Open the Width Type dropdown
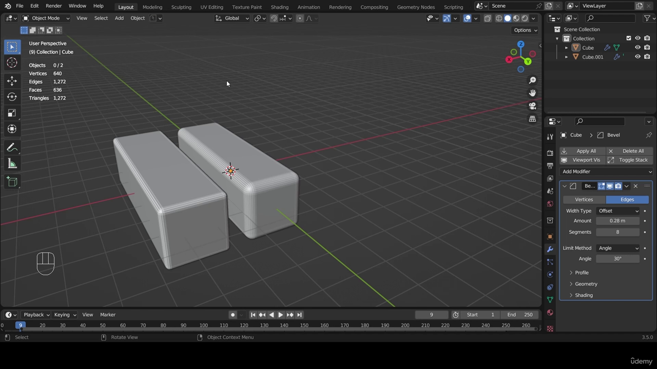Image resolution: width=657 pixels, height=369 pixels. click(619, 211)
